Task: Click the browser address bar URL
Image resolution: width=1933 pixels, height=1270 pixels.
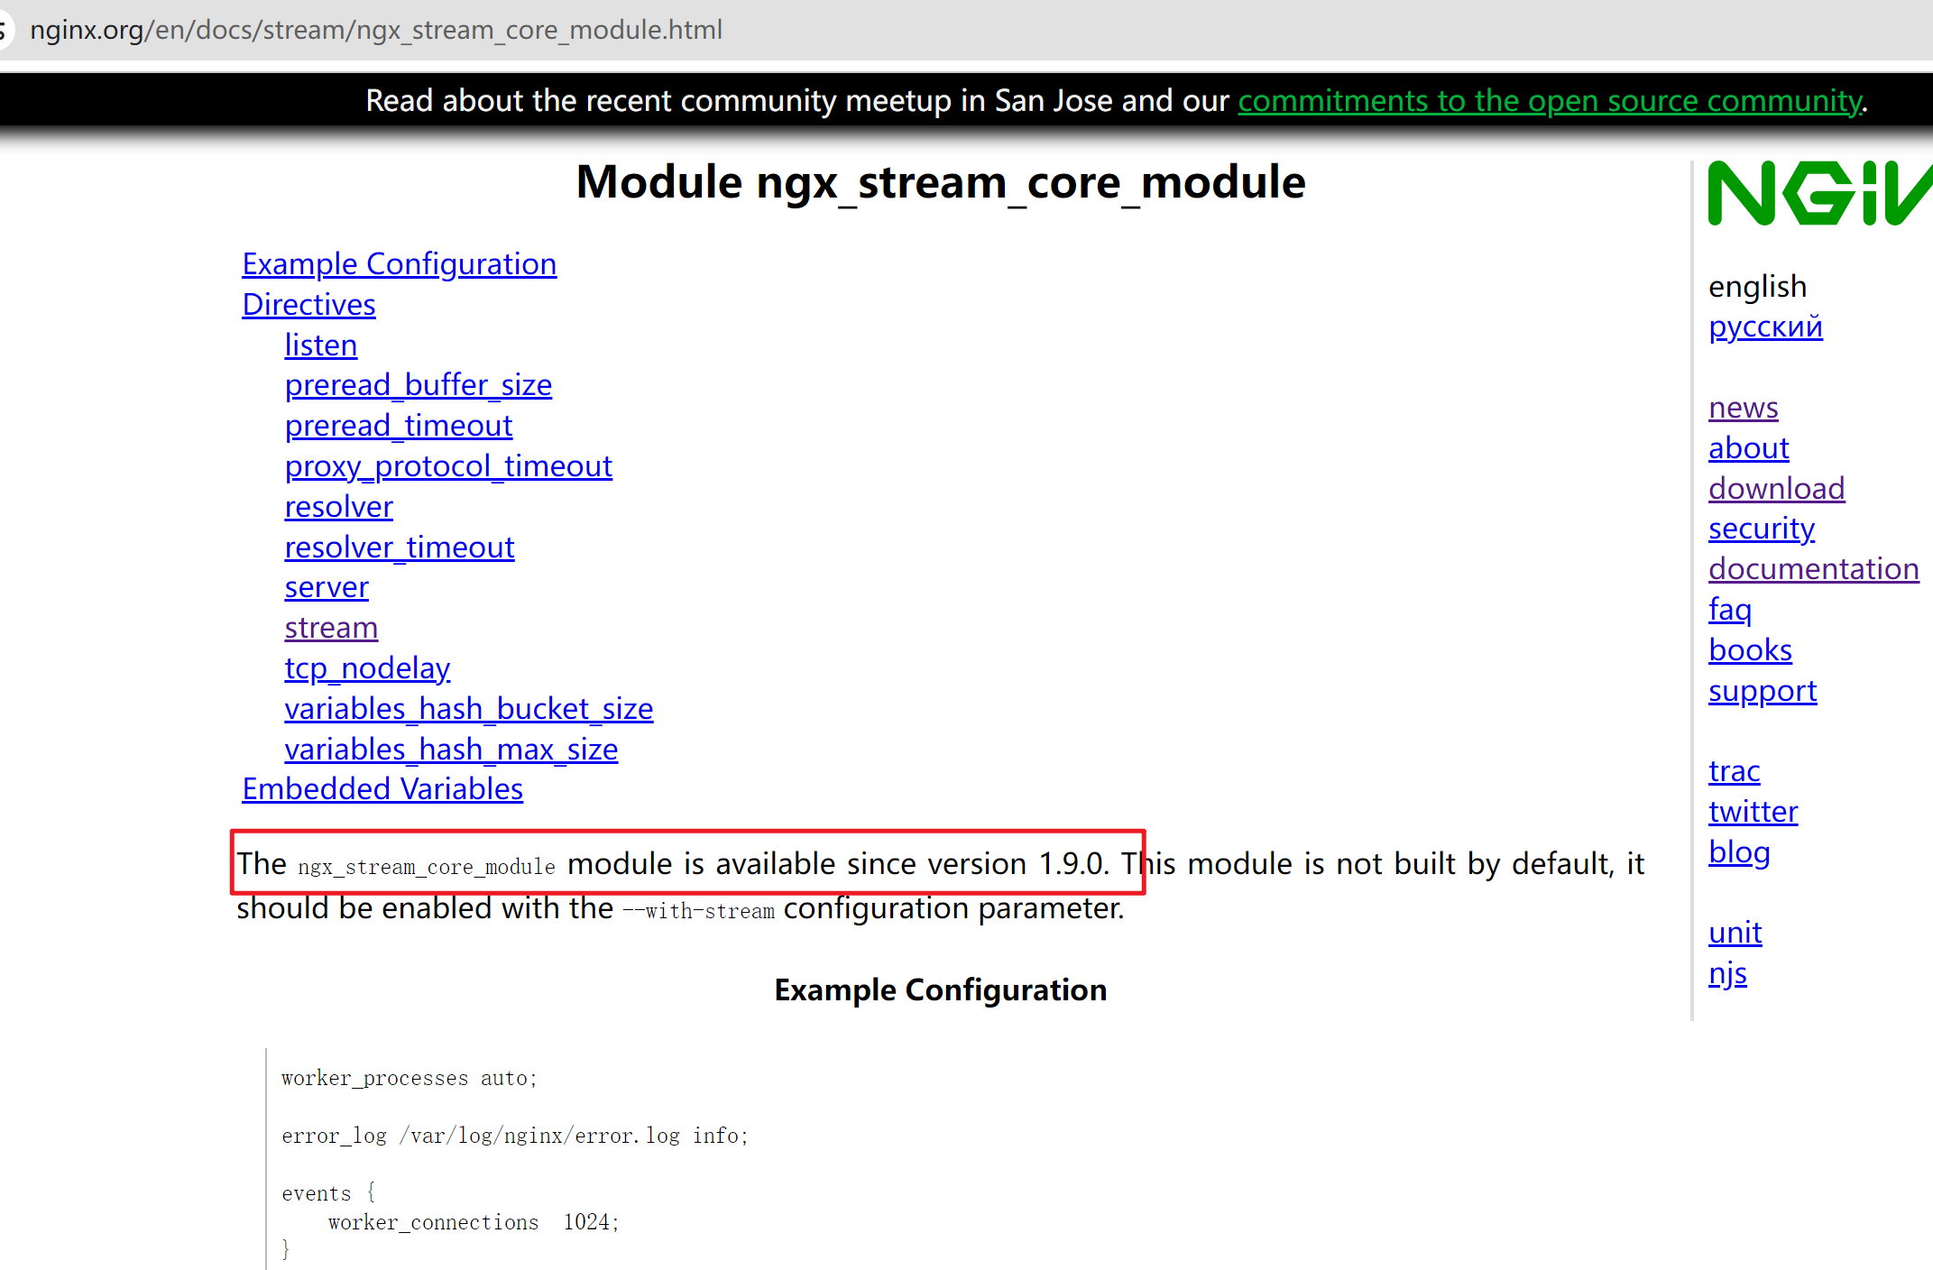Action: [x=375, y=30]
